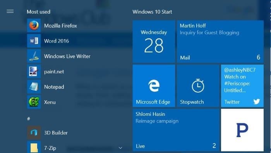
Task: Click the Most used heading
Action: (39, 12)
